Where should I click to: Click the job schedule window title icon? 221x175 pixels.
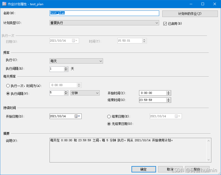click(x=4, y=4)
